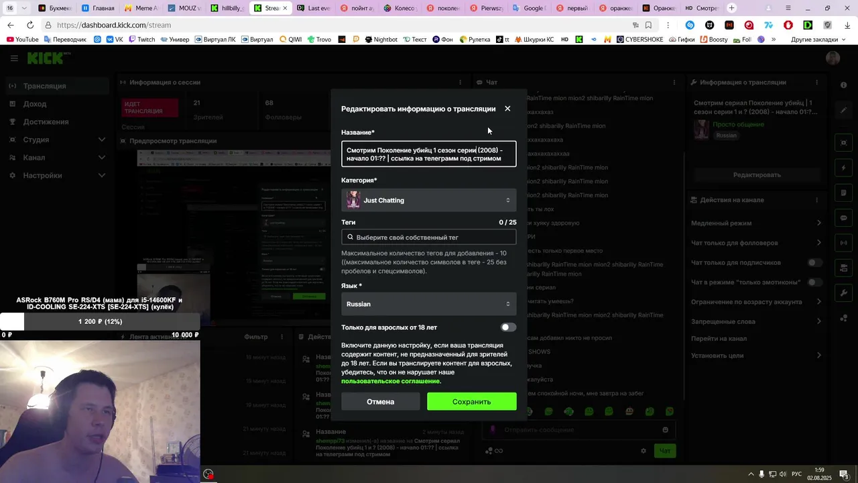The image size is (858, 483).
Task: Open the chat bubble icon in right sidebar
Action: (x=843, y=218)
